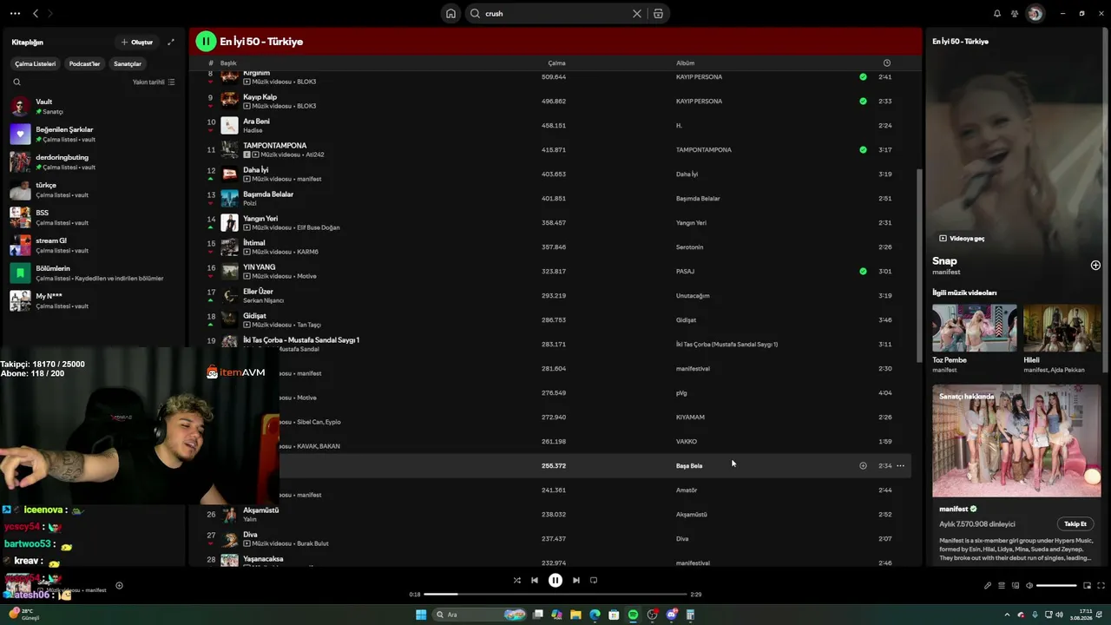Search within the library using magnifier icon
The width and height of the screenshot is (1111, 625).
[x=16, y=82]
